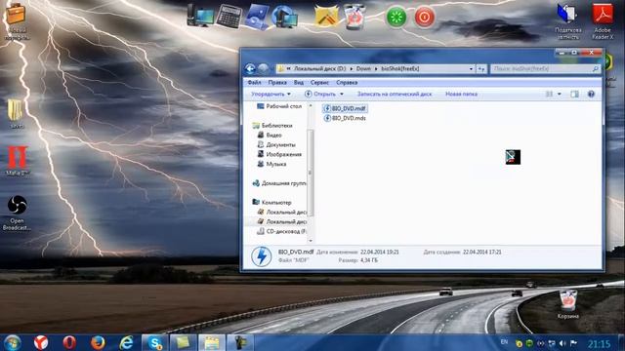
Task: Open the briefcase folder desktop icon
Action: coord(16,20)
